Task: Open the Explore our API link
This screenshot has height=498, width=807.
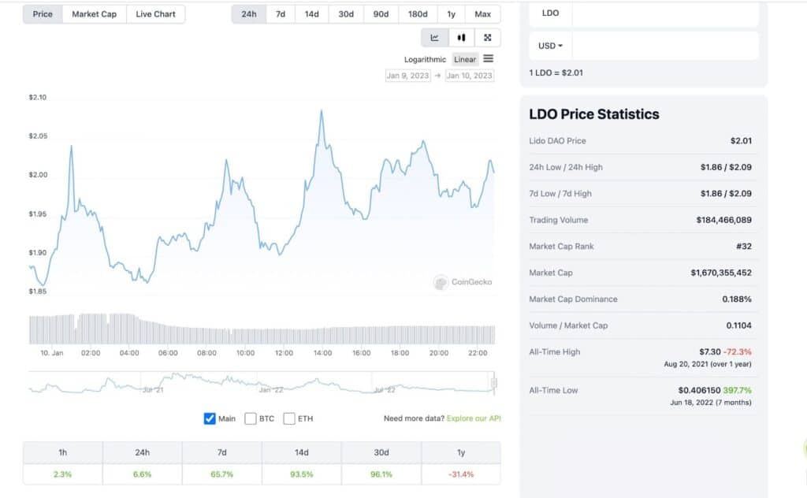Action: click(474, 418)
